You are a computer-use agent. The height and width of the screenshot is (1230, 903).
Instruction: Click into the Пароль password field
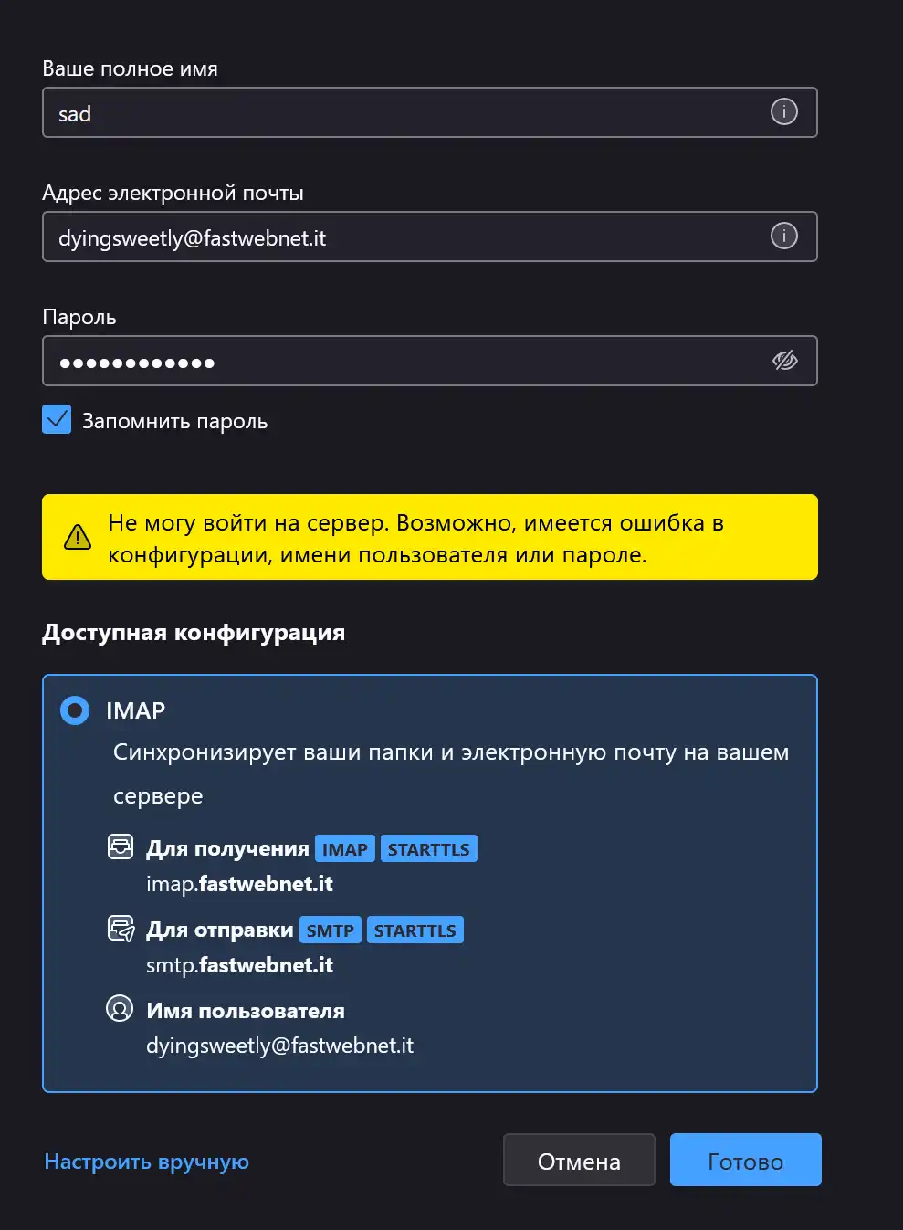(x=429, y=361)
